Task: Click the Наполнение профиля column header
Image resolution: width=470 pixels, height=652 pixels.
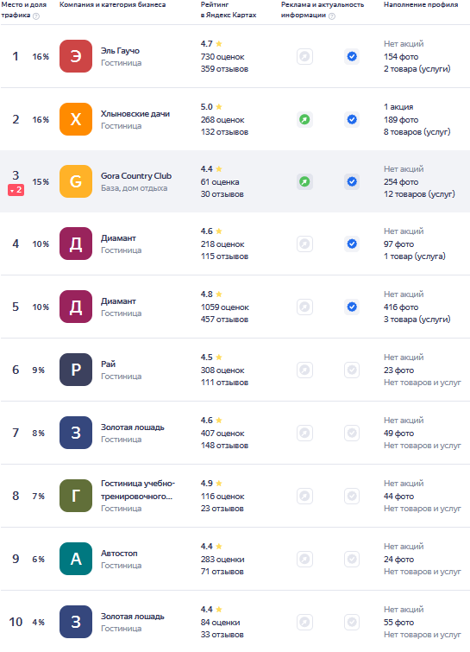Action: tap(421, 4)
